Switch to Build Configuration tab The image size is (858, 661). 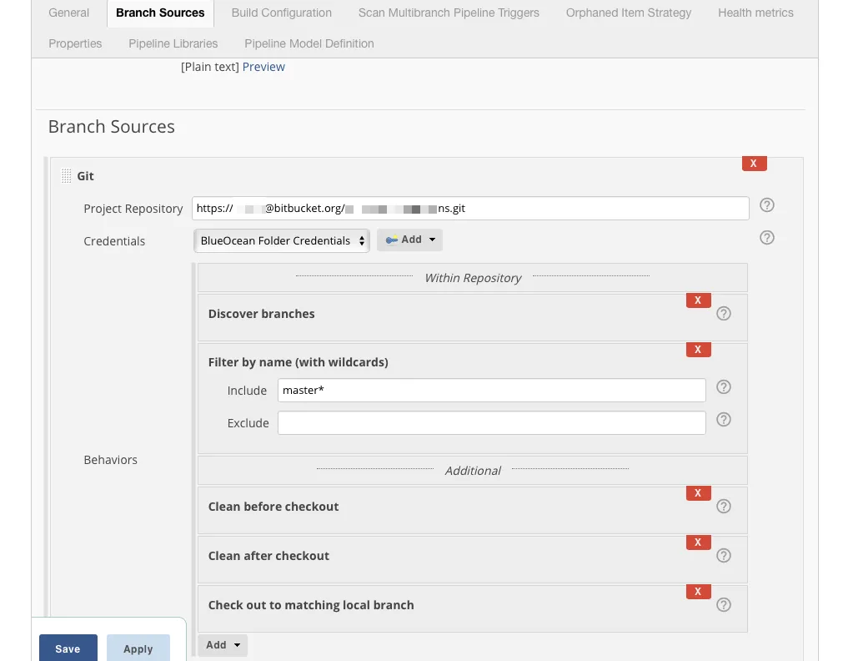click(281, 13)
